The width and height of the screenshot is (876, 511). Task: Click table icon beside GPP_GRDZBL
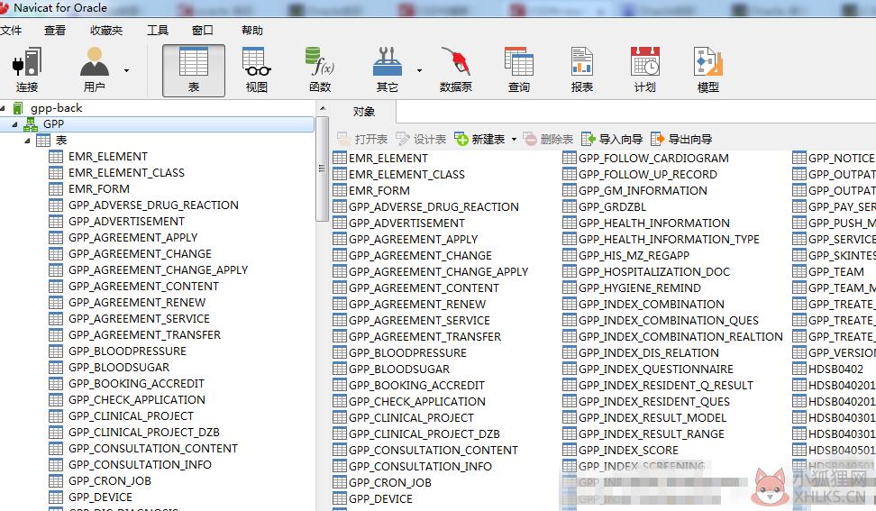click(570, 206)
